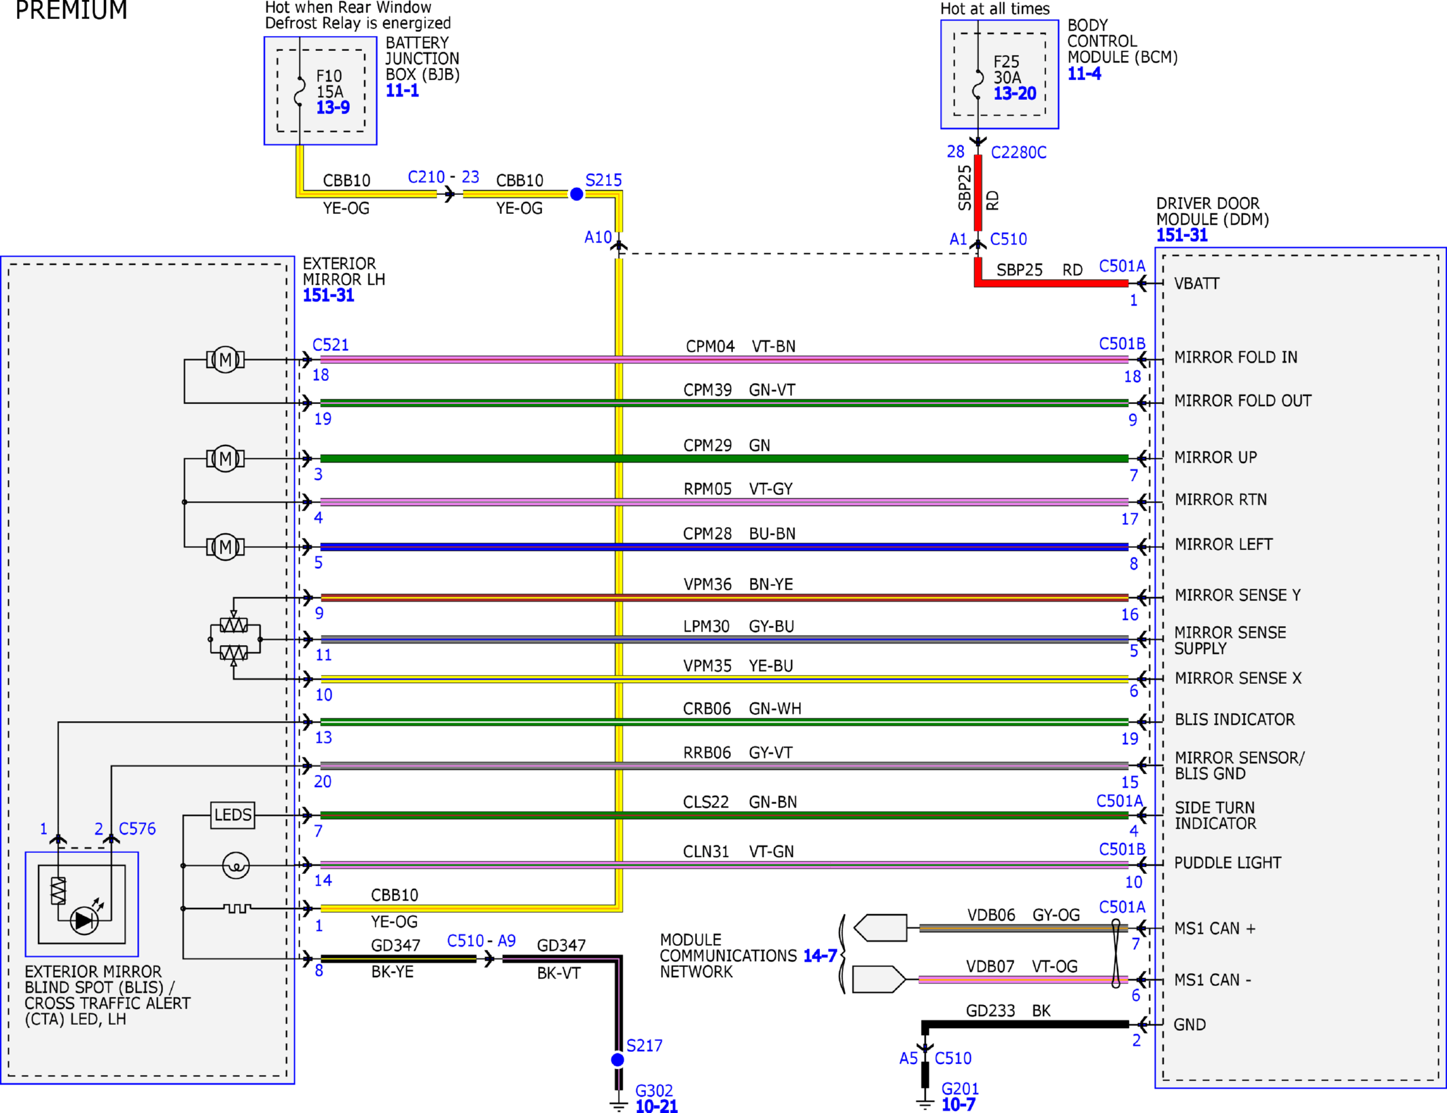This screenshot has width=1447, height=1113.
Task: Click the CLS22 GN-BN wire label
Action: [x=740, y=802]
